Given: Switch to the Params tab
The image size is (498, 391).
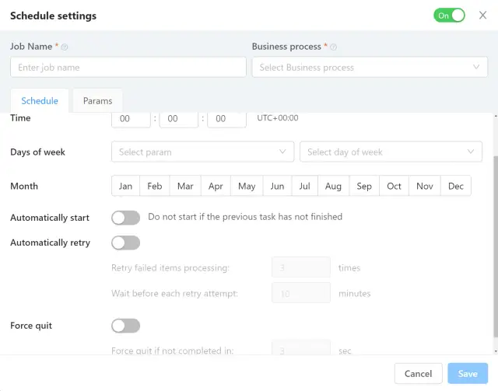Looking at the screenshot, I should [x=98, y=101].
